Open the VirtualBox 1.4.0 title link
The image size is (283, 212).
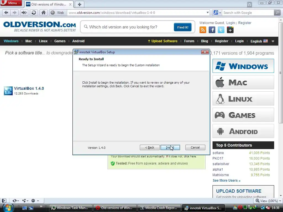click(x=29, y=88)
